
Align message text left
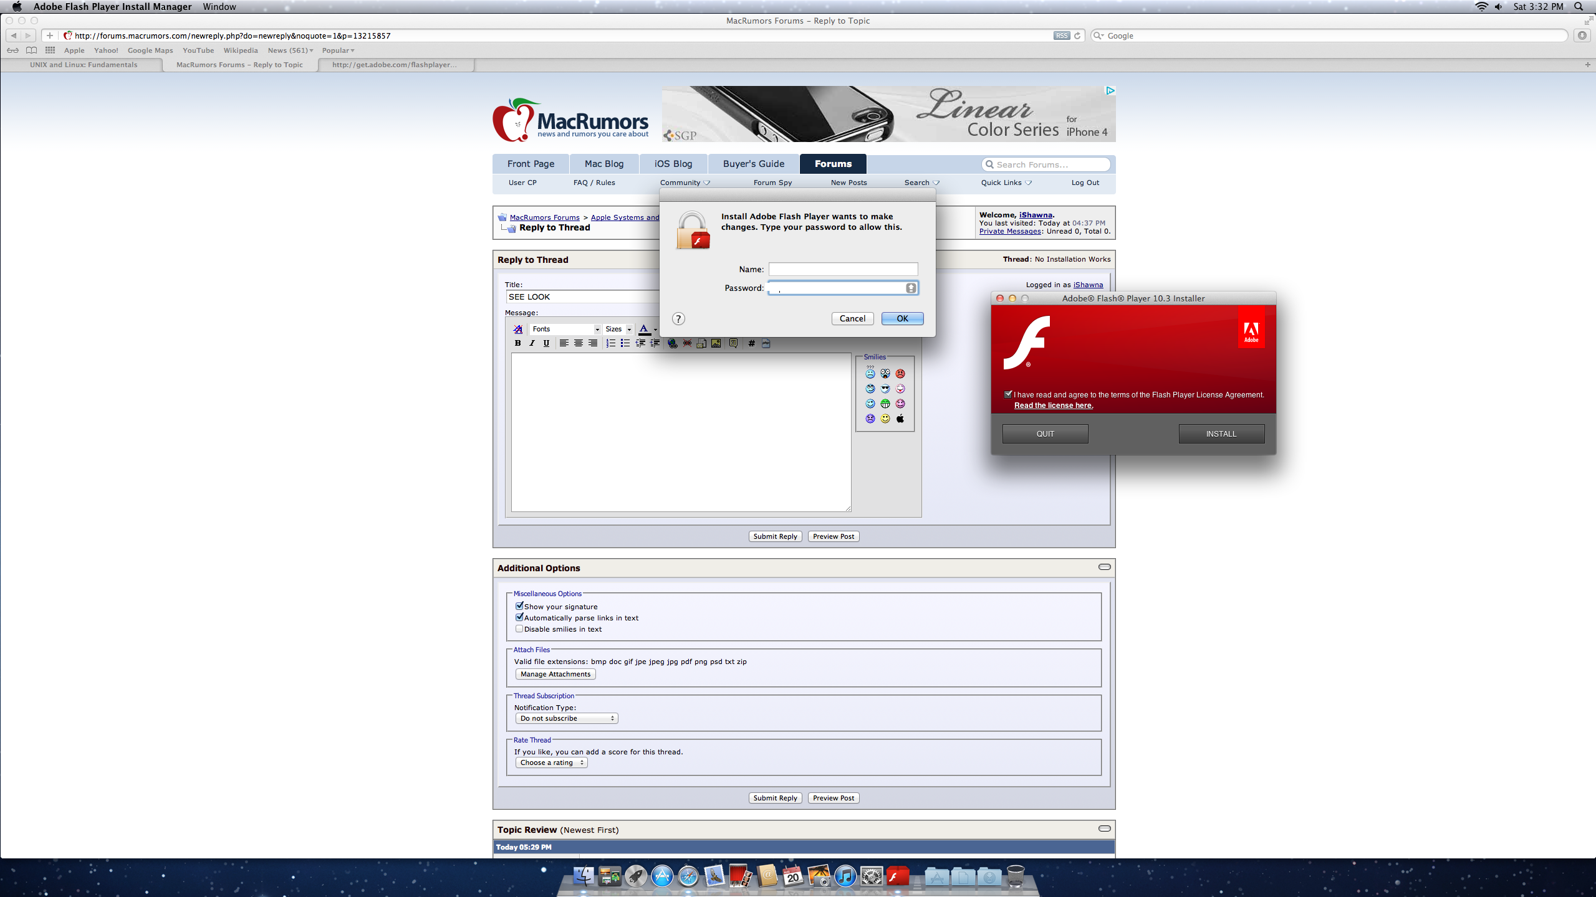564,343
